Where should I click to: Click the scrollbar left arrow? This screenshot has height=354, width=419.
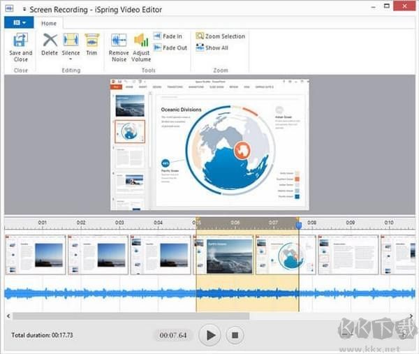click(8, 316)
